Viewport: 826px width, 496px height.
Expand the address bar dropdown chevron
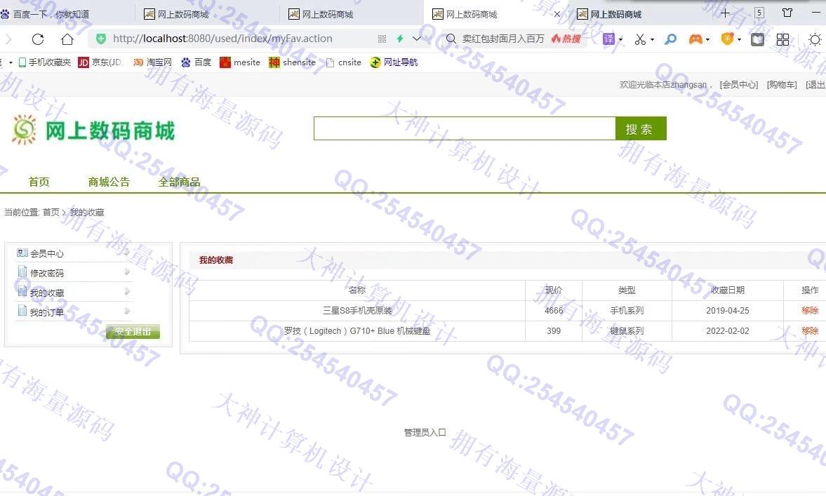point(417,39)
